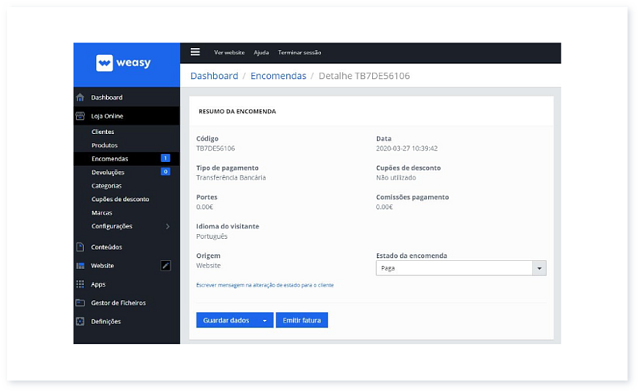The height and width of the screenshot is (392, 639).
Task: Click the 0.00€ value under Portes
Action: click(204, 207)
